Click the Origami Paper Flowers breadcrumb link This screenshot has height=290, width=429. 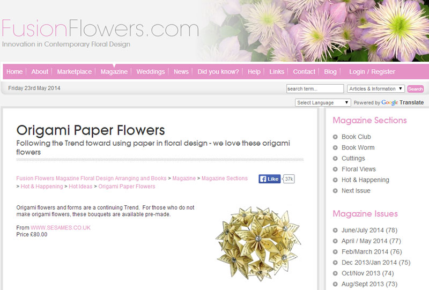(127, 187)
